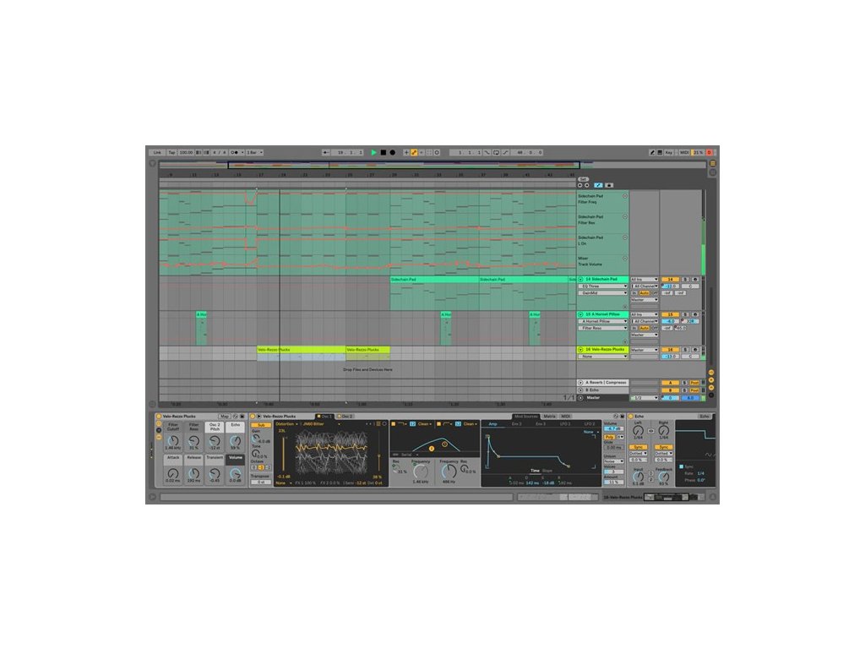The image size is (865, 649).
Task: Adjust the Echo Feedback knob
Action: pos(664,477)
